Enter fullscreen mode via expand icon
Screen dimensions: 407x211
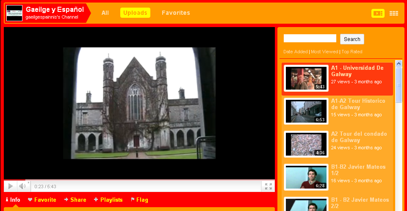(x=269, y=186)
